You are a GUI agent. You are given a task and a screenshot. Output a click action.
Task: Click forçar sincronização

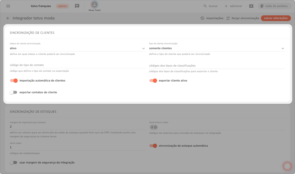coord(243,18)
